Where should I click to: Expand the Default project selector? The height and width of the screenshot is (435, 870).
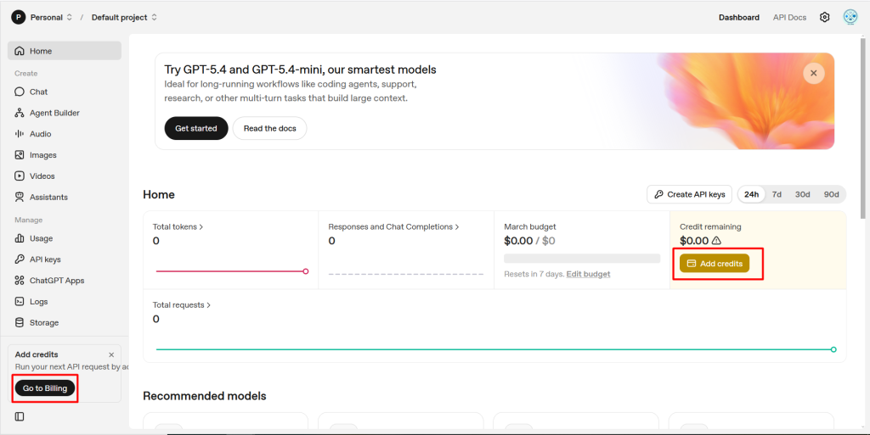pyautogui.click(x=124, y=17)
